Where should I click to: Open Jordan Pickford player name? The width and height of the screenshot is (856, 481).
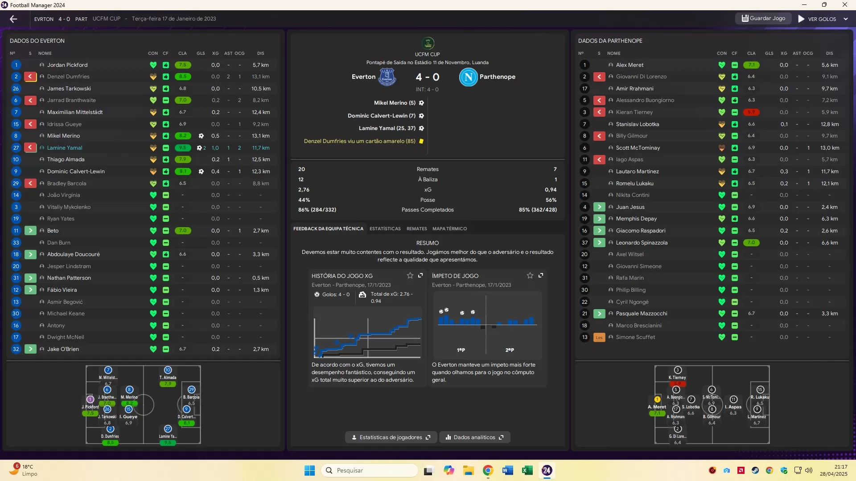[67, 65]
